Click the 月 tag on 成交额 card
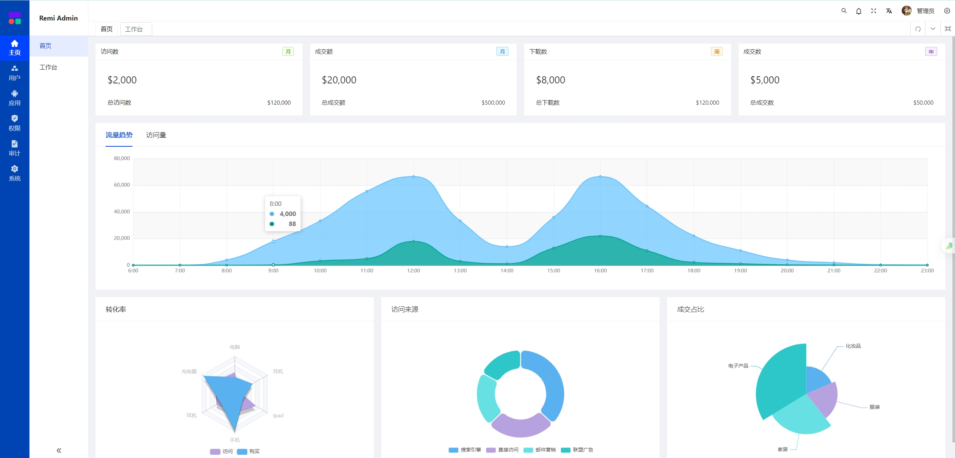 pos(502,51)
